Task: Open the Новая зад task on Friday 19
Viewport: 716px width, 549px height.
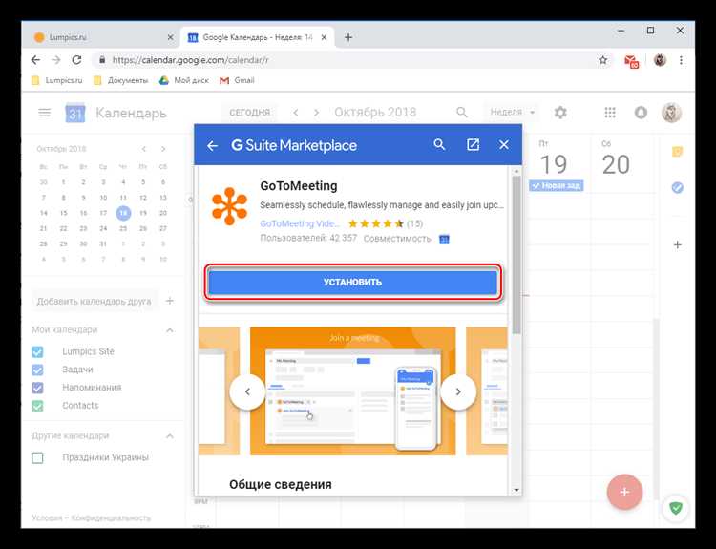Action: tap(557, 185)
